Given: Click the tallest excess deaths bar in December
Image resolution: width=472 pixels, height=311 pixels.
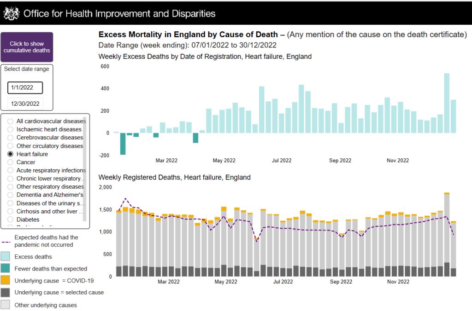Looking at the screenshot, I should 446,103.
